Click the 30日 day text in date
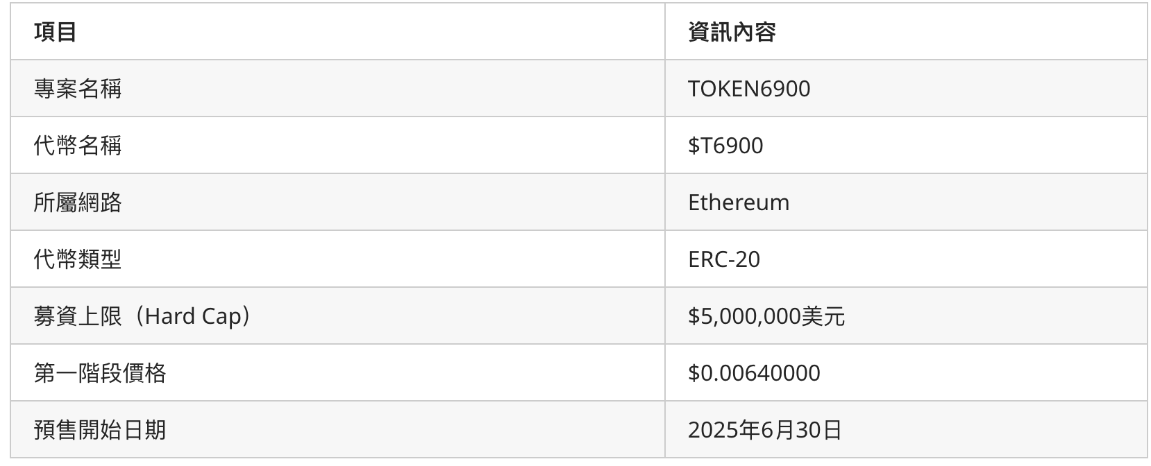 818,430
